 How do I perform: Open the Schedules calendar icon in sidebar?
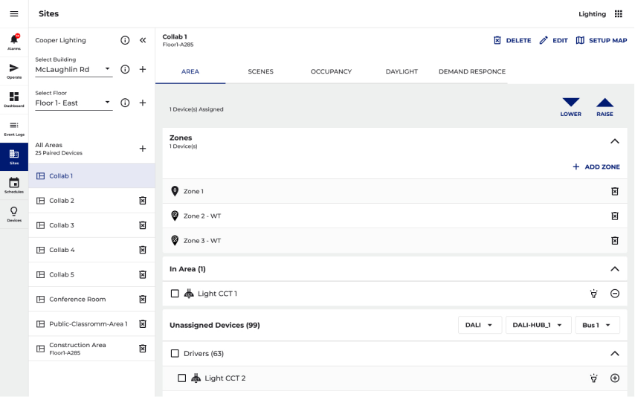pyautogui.click(x=14, y=182)
